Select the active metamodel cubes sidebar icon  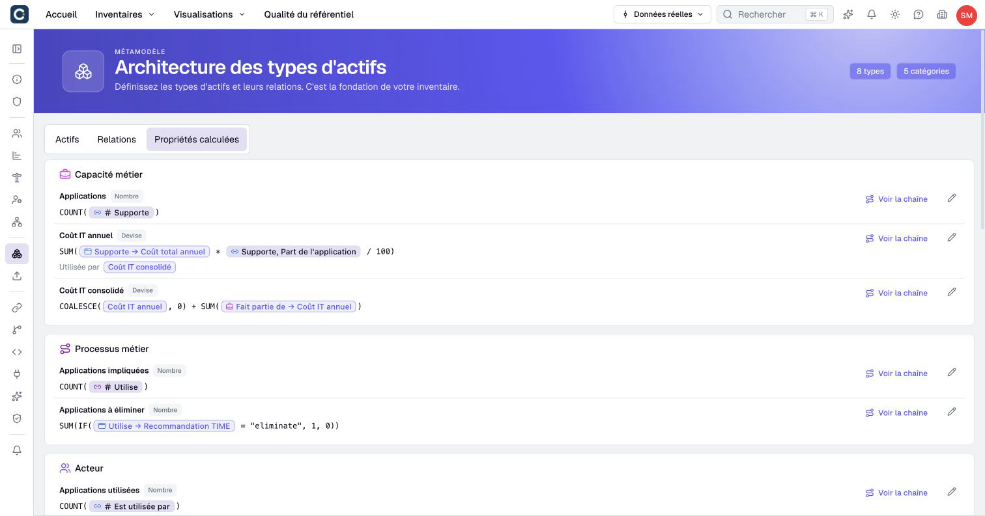pos(17,254)
